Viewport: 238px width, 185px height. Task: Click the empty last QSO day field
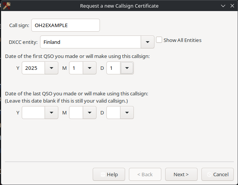[x=113, y=113]
